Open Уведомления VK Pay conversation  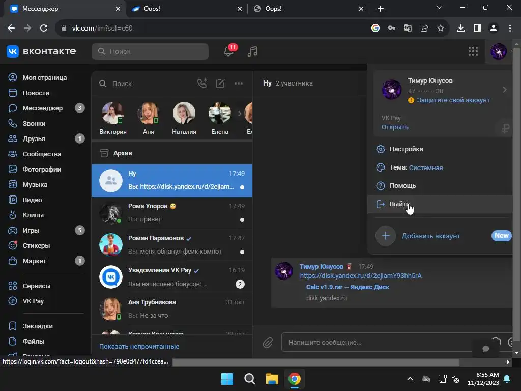(172, 277)
